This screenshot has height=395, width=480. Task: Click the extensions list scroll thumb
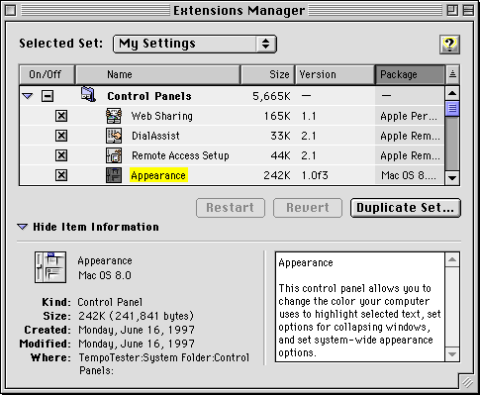click(452, 108)
